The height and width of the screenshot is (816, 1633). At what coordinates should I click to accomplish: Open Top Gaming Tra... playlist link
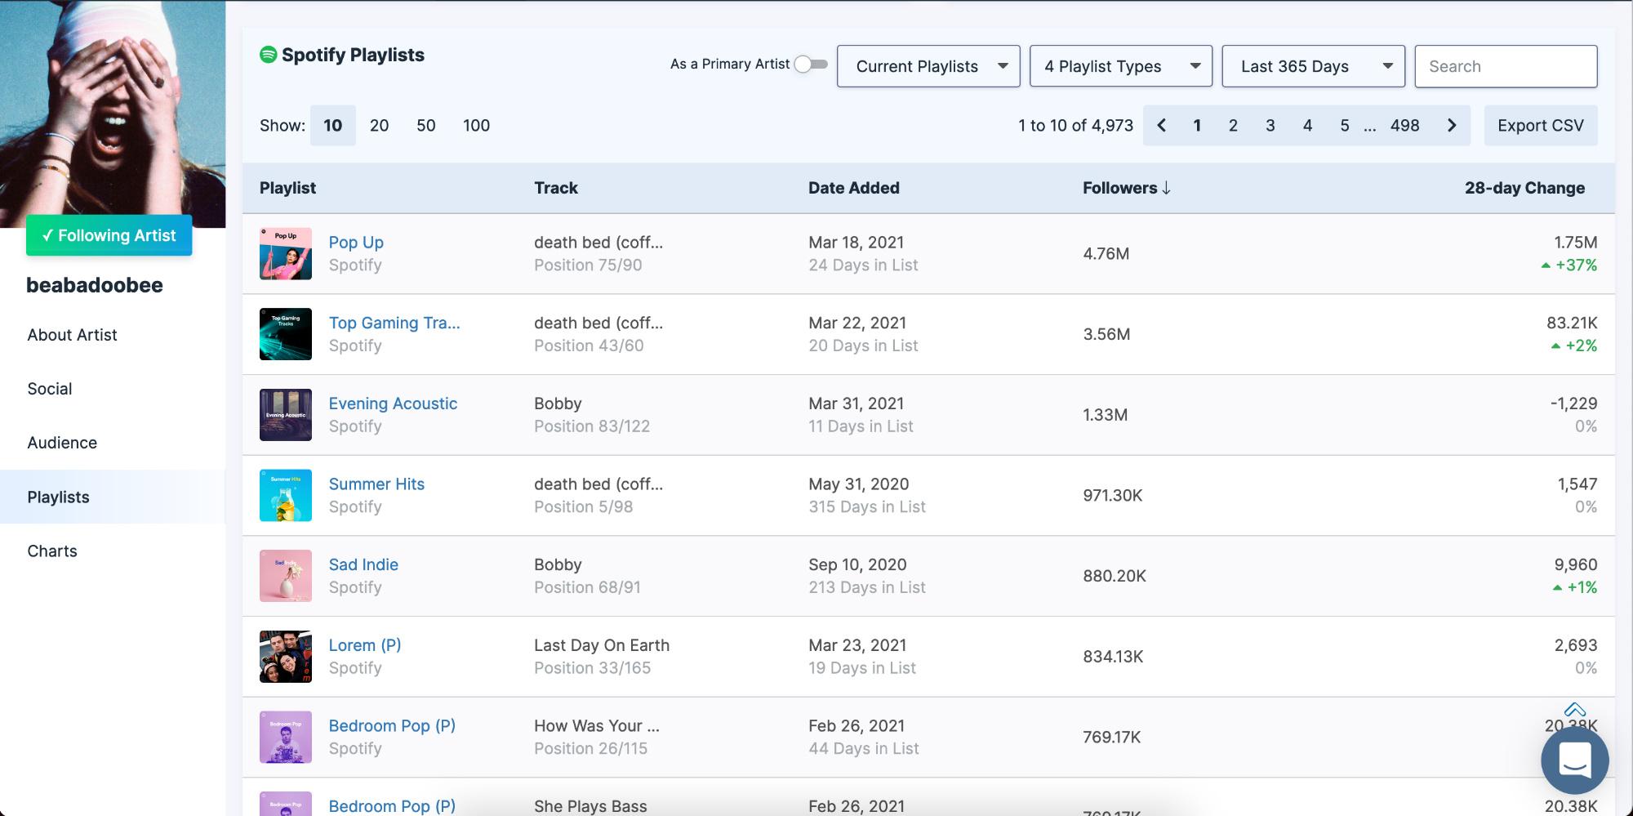394,323
